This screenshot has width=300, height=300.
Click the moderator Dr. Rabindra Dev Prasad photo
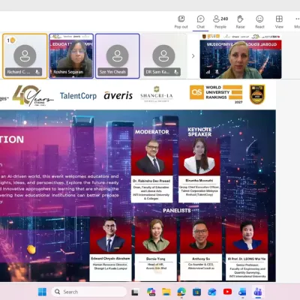152,157
